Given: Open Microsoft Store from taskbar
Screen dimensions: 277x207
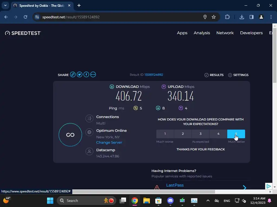Looking at the screenshot, I should (x=158, y=201).
